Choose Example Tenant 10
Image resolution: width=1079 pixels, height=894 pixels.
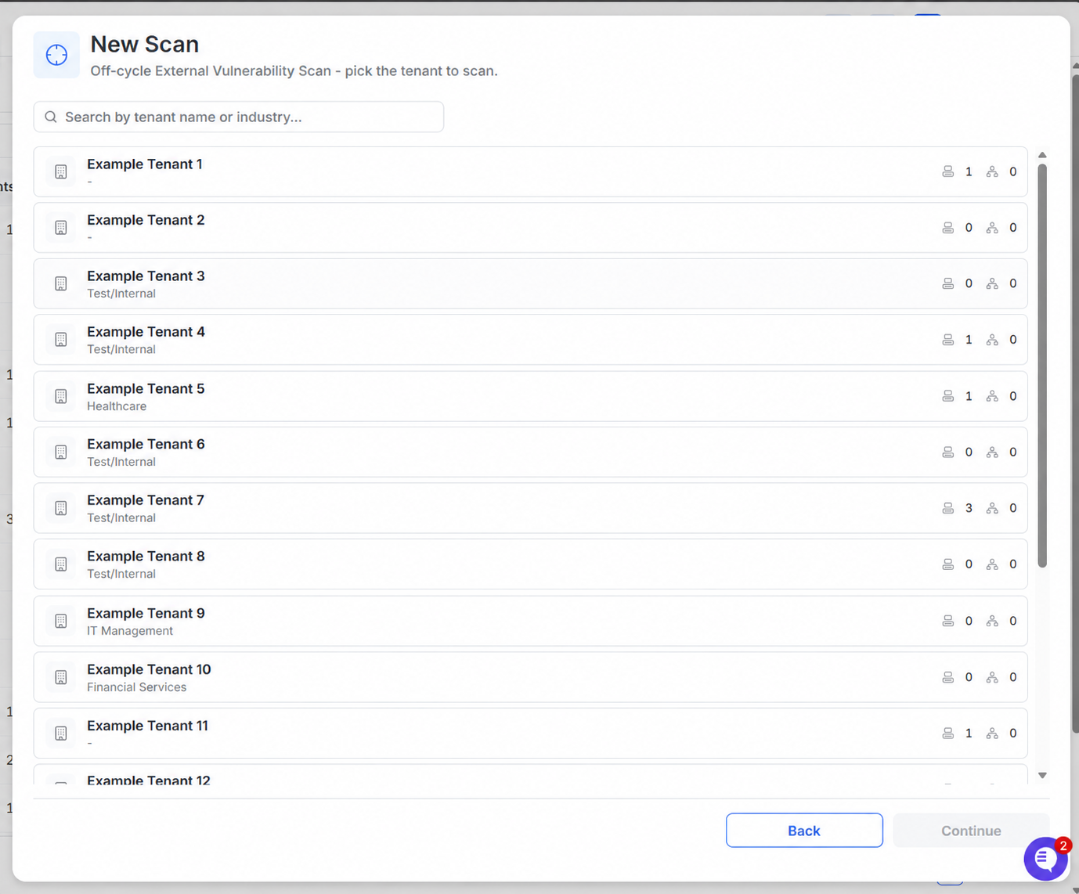click(530, 677)
